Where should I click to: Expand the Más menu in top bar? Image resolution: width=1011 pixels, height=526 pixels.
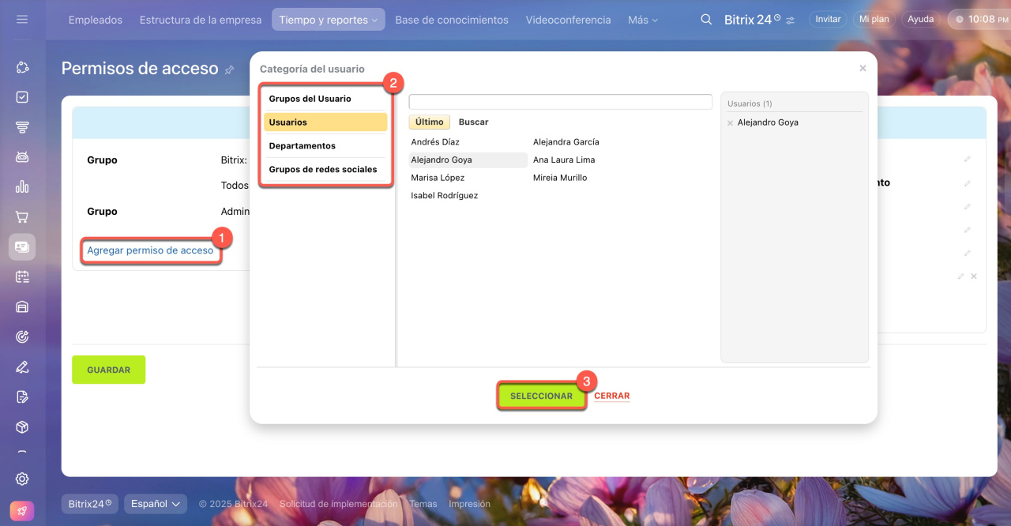tap(642, 20)
